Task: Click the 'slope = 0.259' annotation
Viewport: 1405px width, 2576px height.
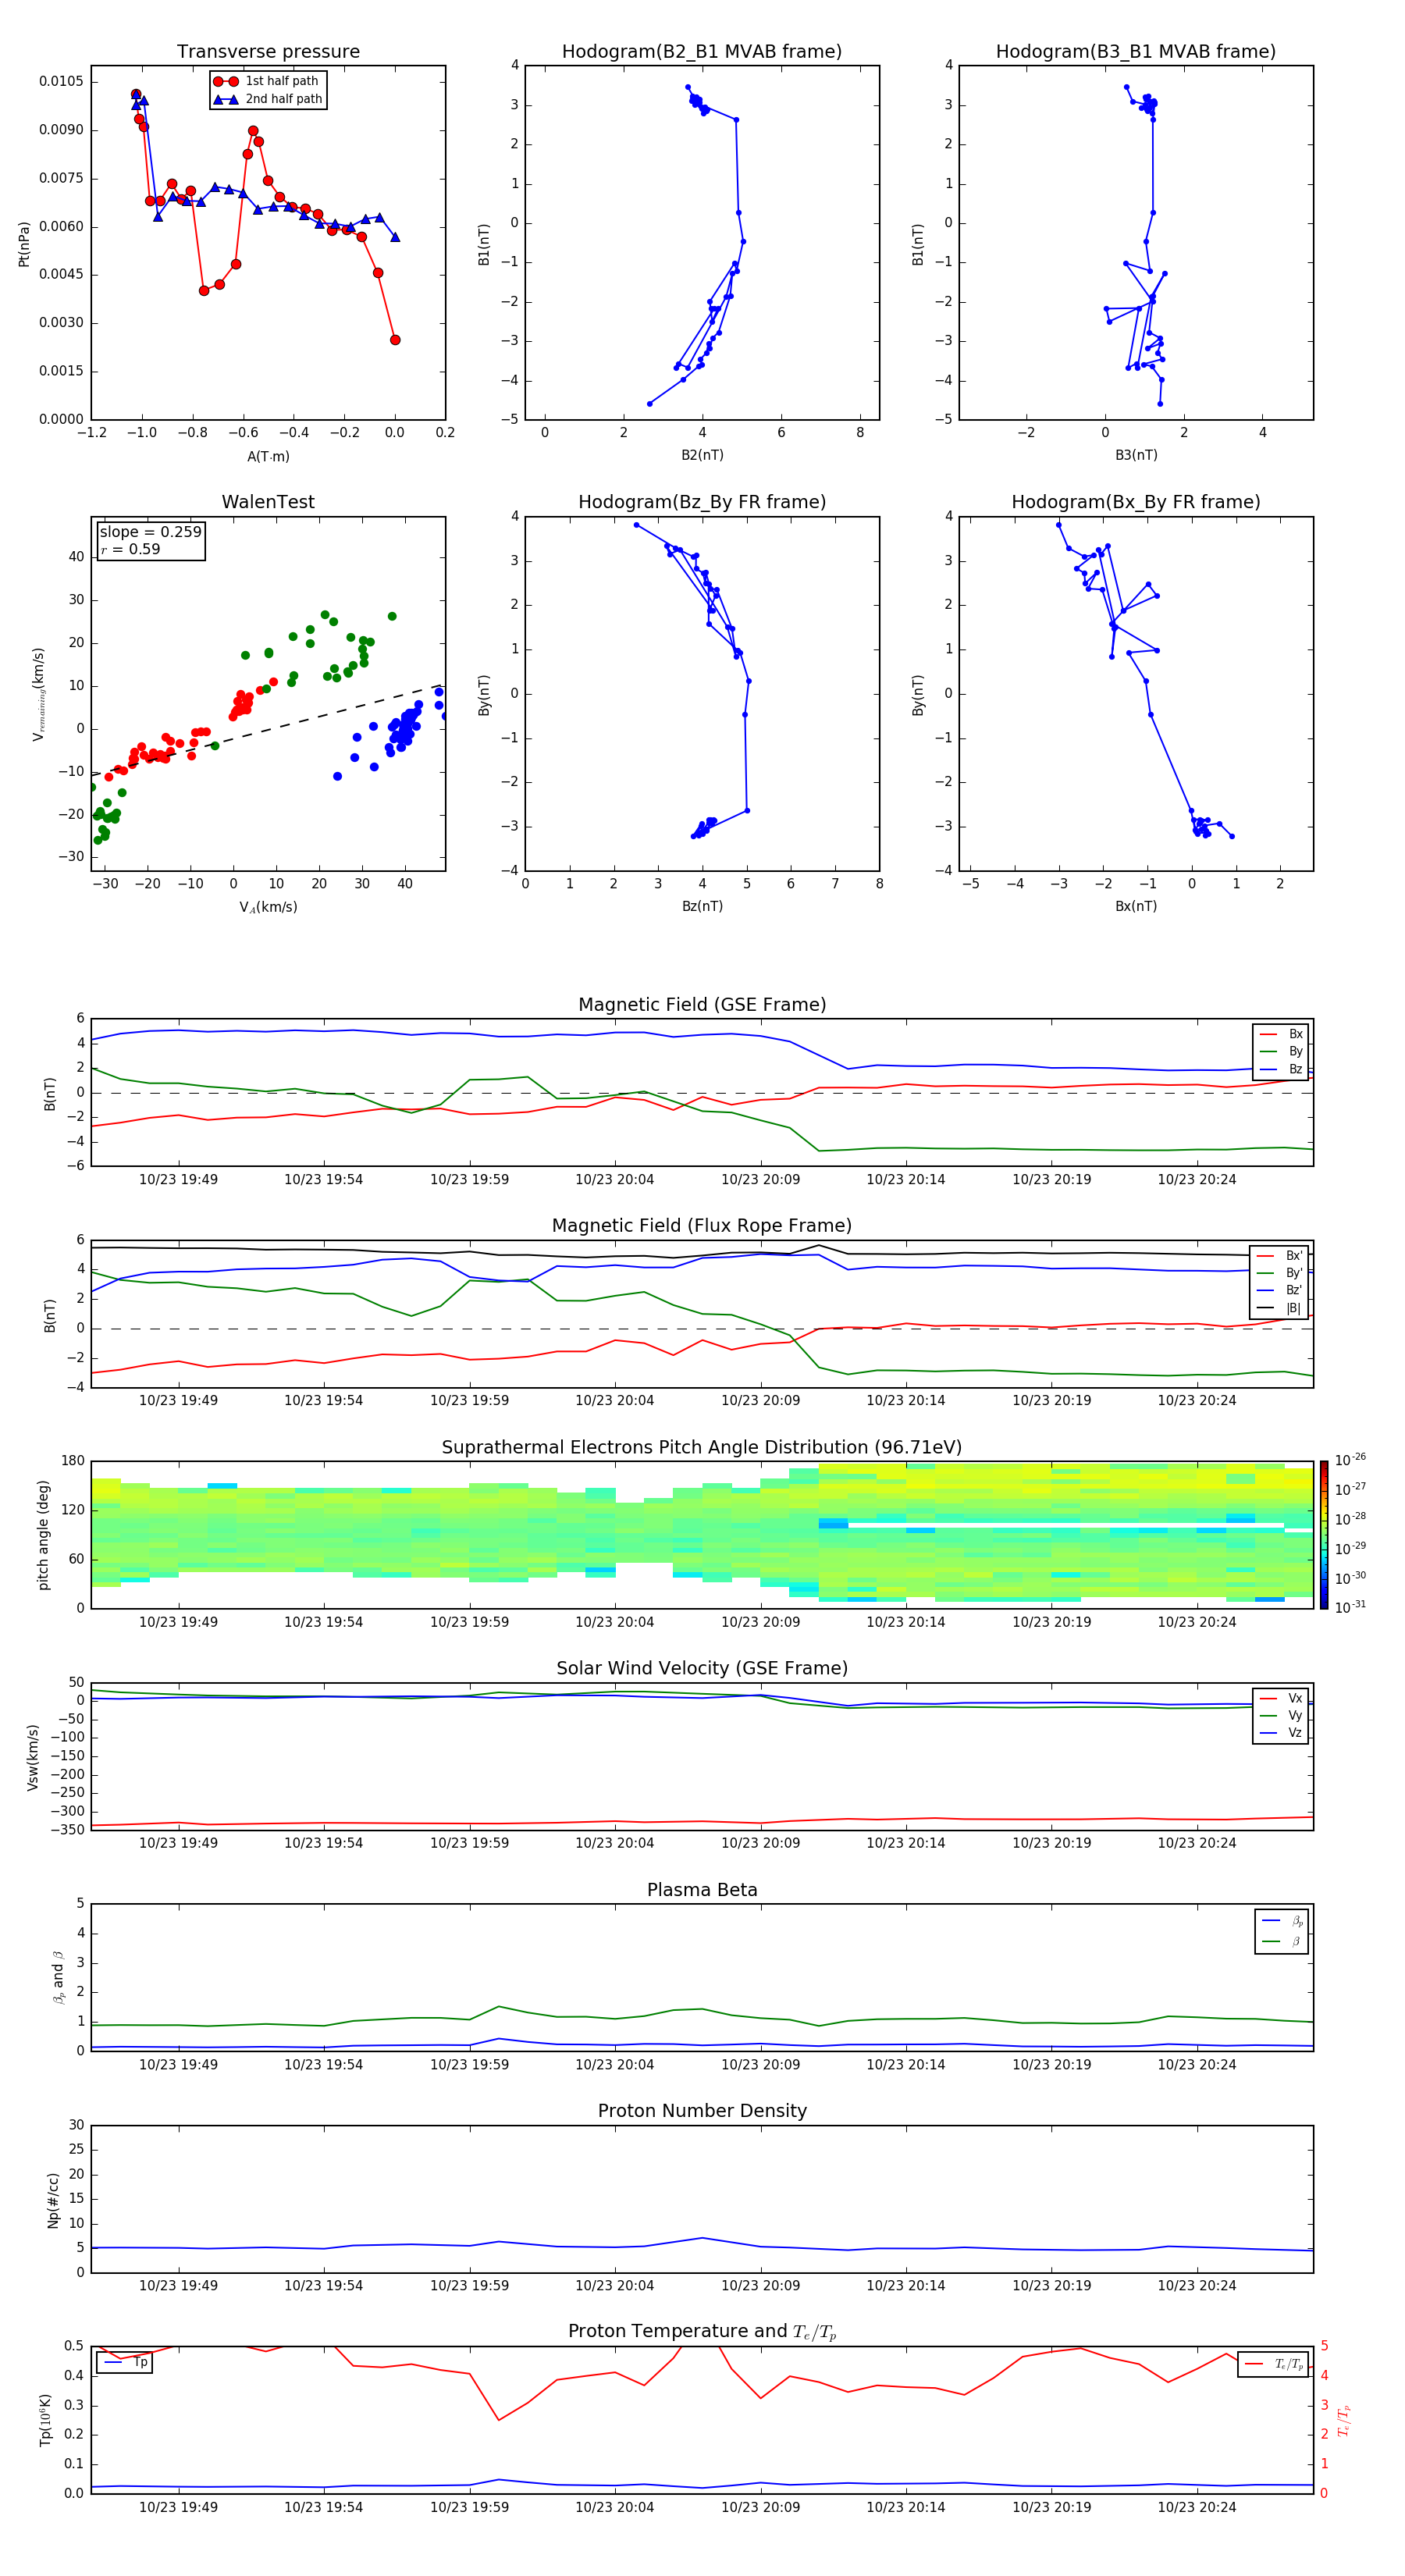Action: (150, 532)
